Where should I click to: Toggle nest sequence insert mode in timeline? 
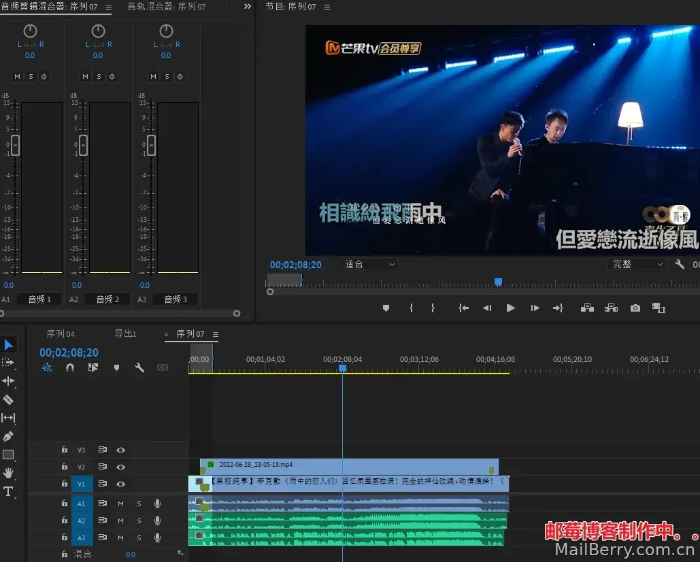click(x=47, y=367)
